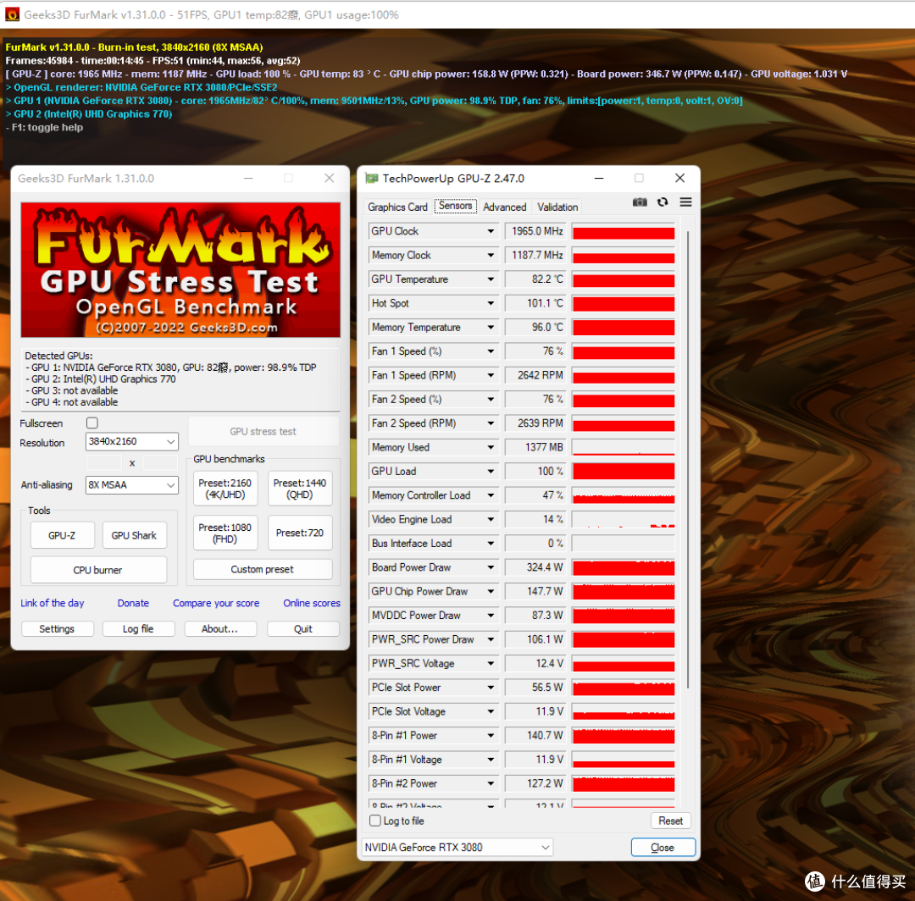Expand the Board Power Draw dropdown arrow
Image resolution: width=915 pixels, height=901 pixels.
491,567
